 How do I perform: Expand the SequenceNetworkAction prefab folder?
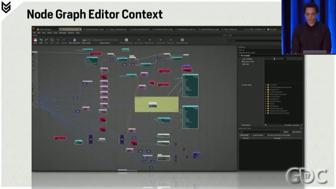tap(266, 111)
